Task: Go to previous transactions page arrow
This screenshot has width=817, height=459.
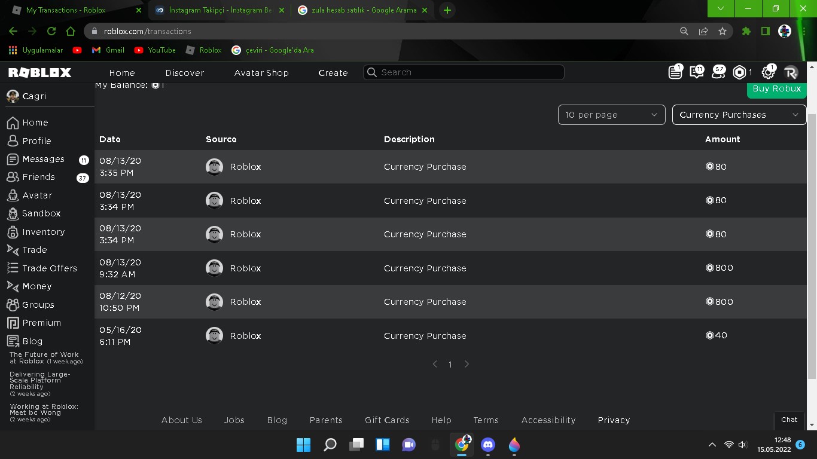Action: [x=435, y=364]
